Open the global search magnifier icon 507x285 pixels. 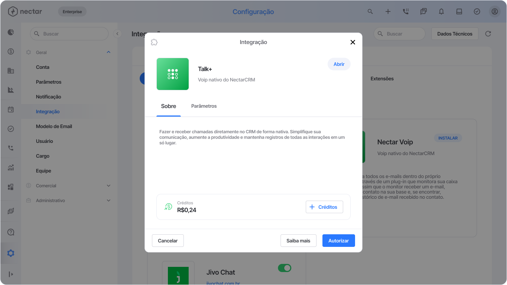click(x=370, y=11)
